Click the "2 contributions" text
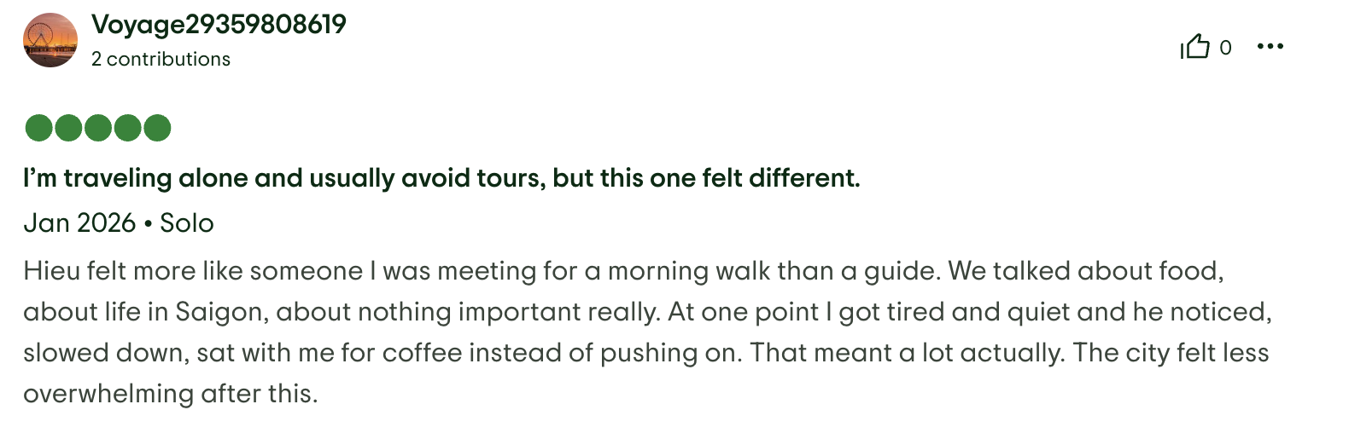The height and width of the screenshot is (433, 1349). coord(161,59)
